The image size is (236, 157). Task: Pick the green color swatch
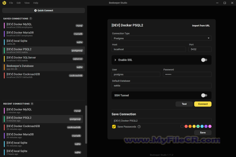pyautogui.click(x=198, y=126)
